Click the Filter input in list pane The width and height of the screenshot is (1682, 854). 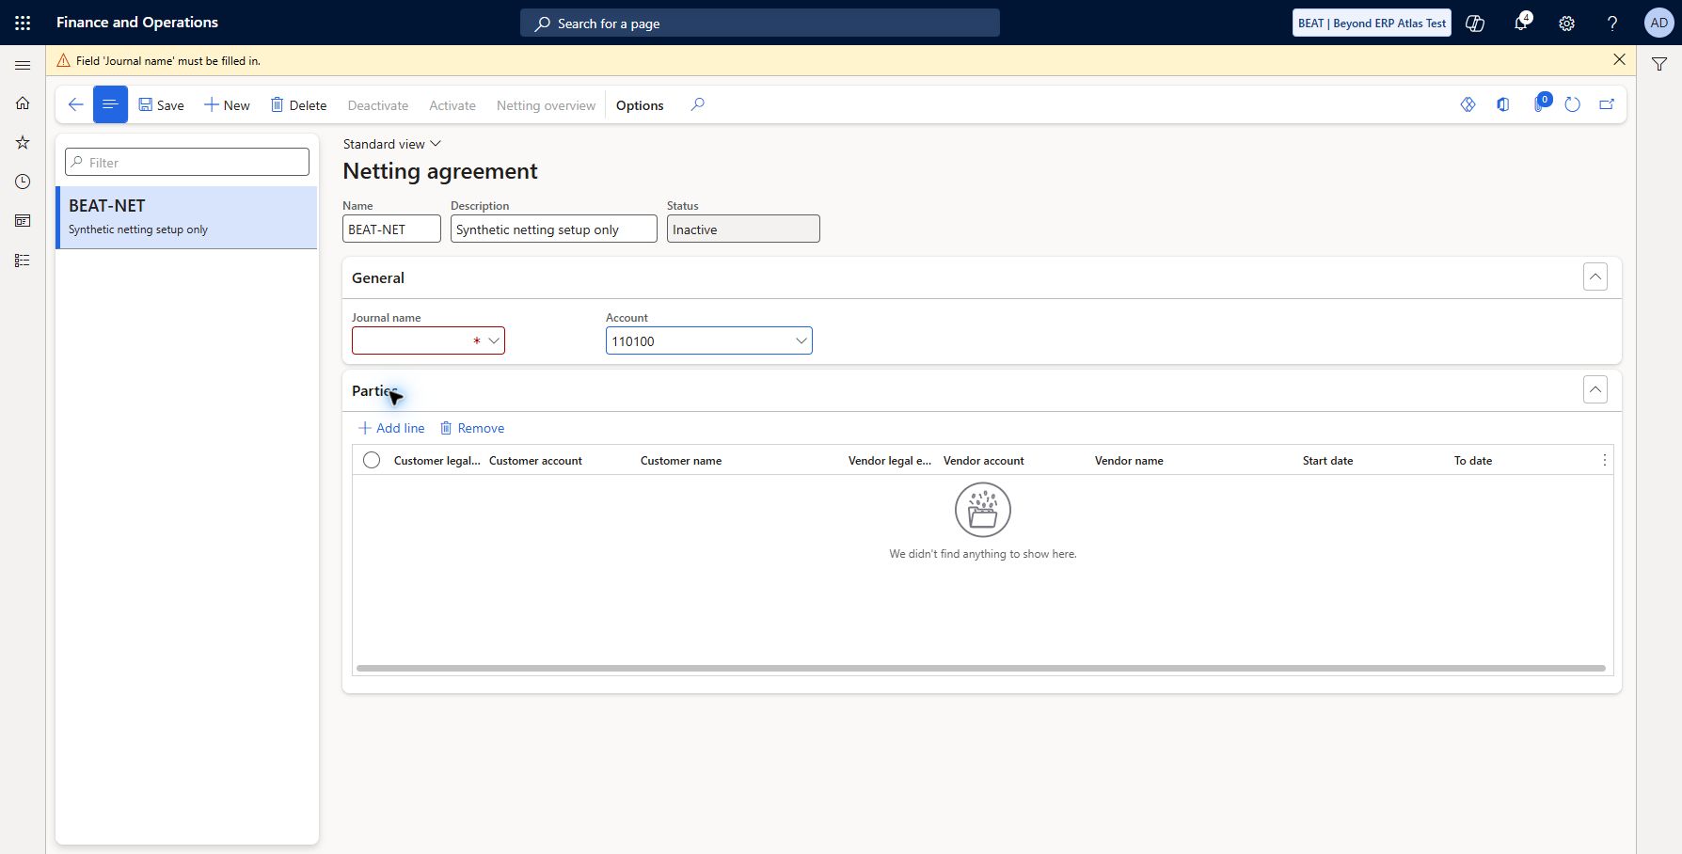click(x=187, y=162)
